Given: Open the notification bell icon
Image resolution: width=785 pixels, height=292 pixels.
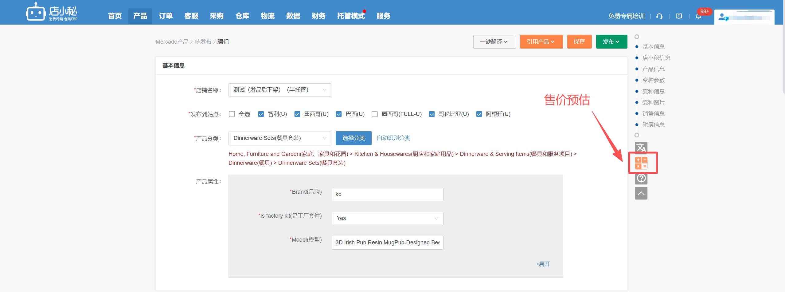Looking at the screenshot, I should coord(698,16).
